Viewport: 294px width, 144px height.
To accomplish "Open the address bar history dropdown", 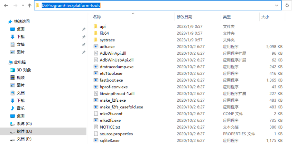I will [x=277, y=6].
